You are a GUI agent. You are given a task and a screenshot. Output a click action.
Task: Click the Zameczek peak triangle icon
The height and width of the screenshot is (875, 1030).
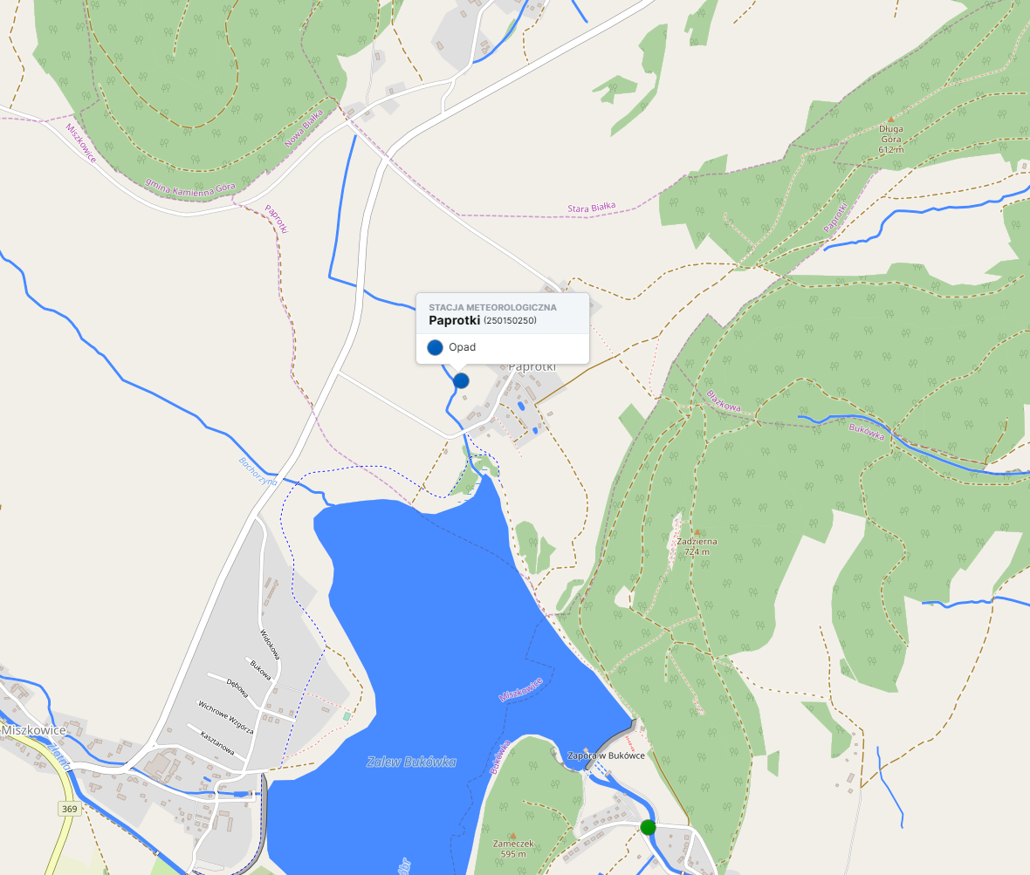click(x=513, y=836)
